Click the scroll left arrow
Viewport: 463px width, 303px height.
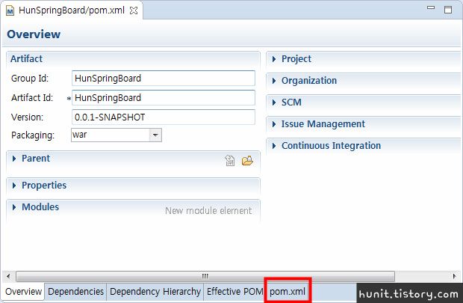[x=8, y=276]
